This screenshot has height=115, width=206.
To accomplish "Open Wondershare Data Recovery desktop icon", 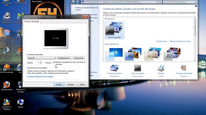I will click(x=7, y=18).
